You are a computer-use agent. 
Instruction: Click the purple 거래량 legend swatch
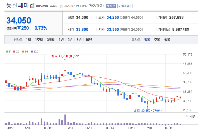pos(187,116)
